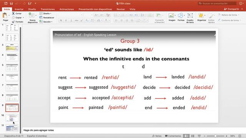246x138 pixels.
Task: Click the Redo icon in quick access toolbar
Action: [24, 3]
